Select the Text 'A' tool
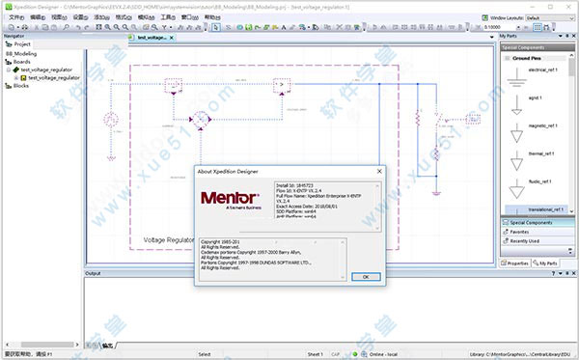This screenshot has height=360, width=579. pos(284,27)
